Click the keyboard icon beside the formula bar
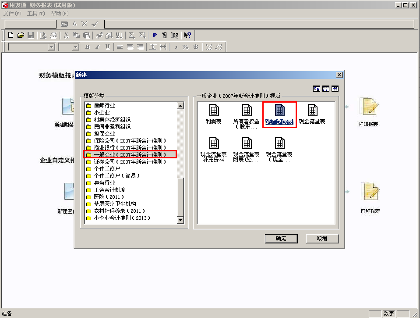The width and height of the screenshot is (420, 318). pyautogui.click(x=64, y=24)
